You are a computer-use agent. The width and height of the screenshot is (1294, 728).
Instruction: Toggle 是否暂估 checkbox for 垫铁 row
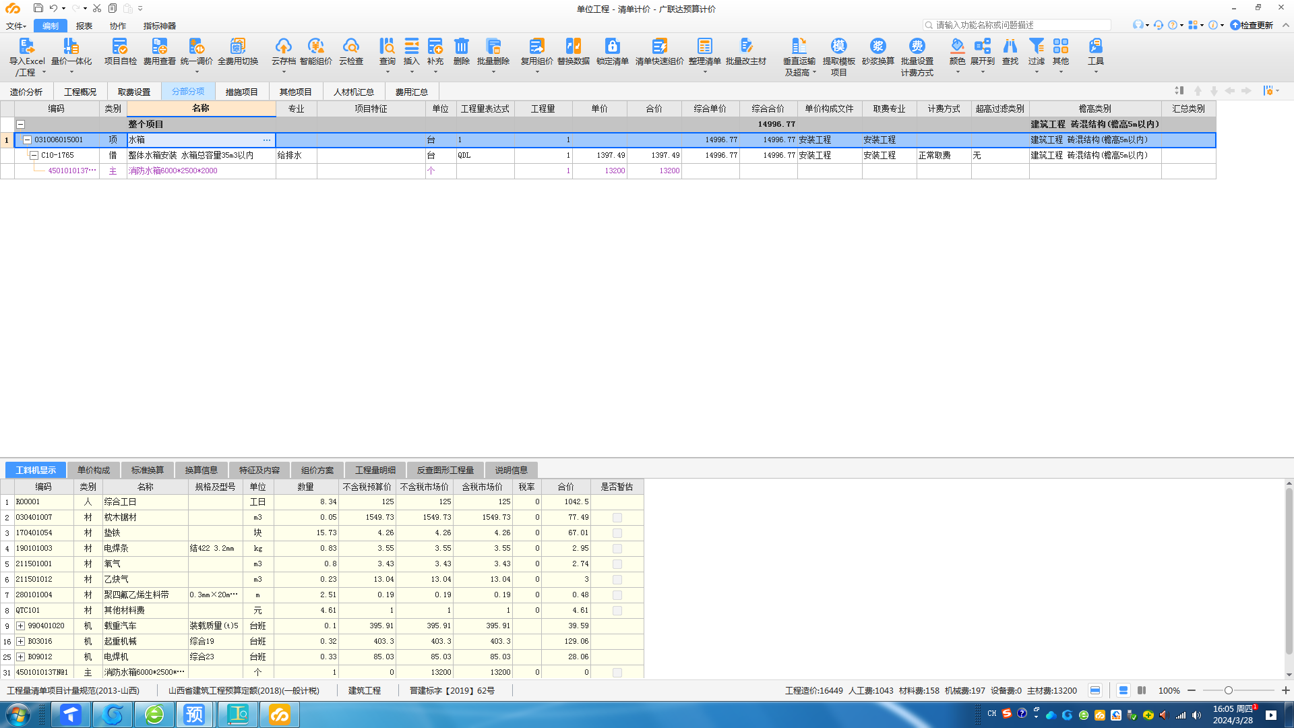617,533
